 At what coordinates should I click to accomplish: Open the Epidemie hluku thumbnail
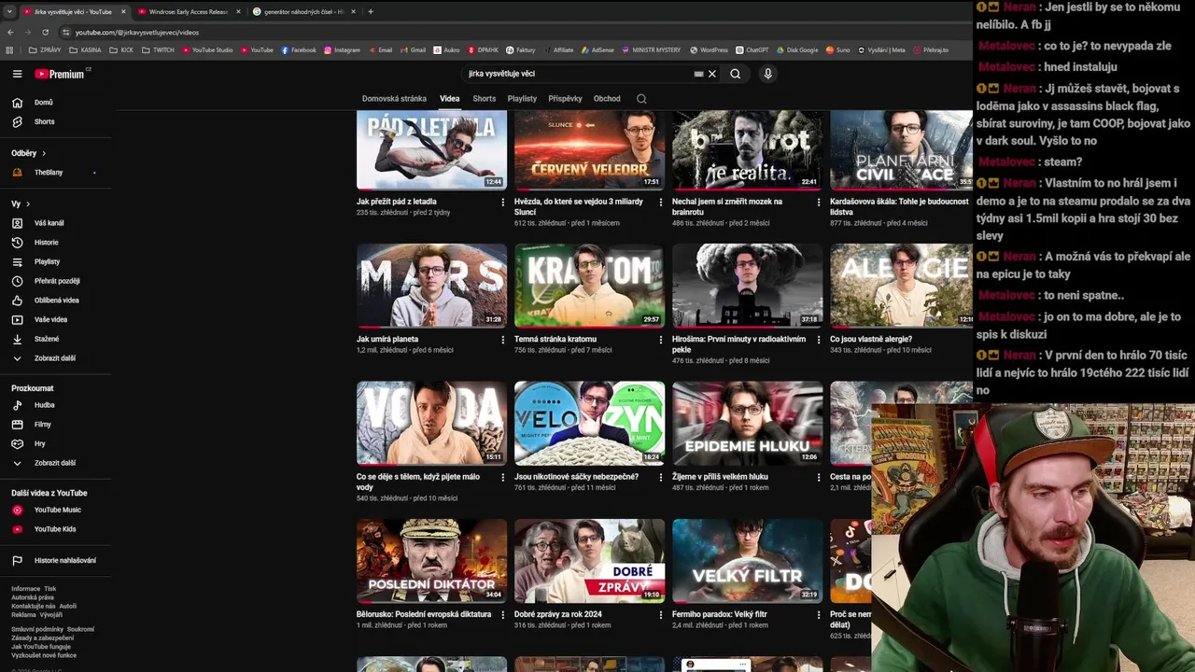(x=747, y=423)
